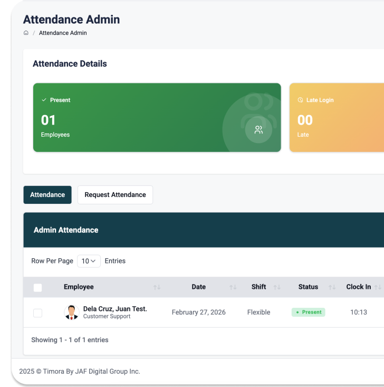Click the clock icon beside Late Login

(300, 100)
